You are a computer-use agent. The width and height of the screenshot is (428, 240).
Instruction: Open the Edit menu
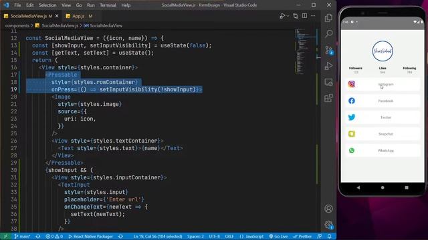(x=29, y=5)
